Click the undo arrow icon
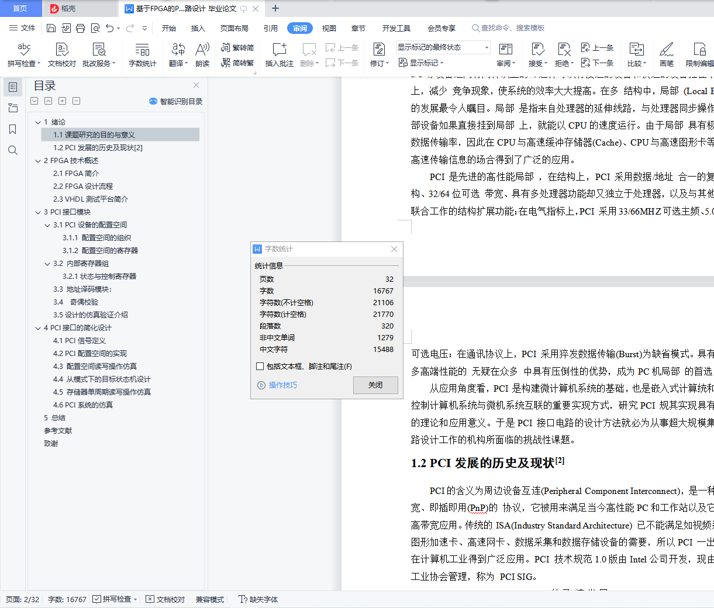The width and height of the screenshot is (714, 608). (110, 28)
